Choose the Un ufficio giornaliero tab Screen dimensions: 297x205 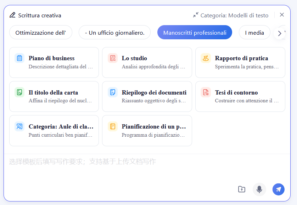[x=114, y=33]
